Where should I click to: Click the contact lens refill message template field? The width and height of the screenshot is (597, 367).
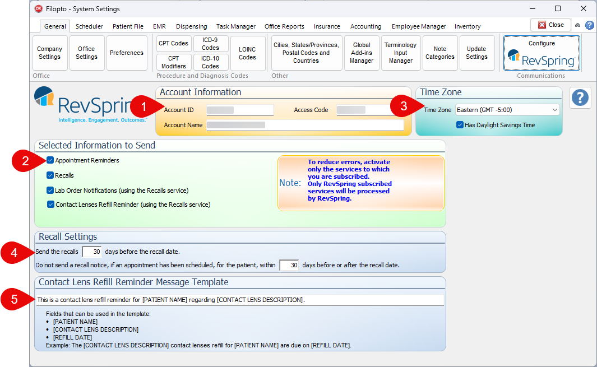240,300
